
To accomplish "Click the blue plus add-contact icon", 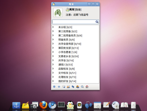I will pos(59,87).
